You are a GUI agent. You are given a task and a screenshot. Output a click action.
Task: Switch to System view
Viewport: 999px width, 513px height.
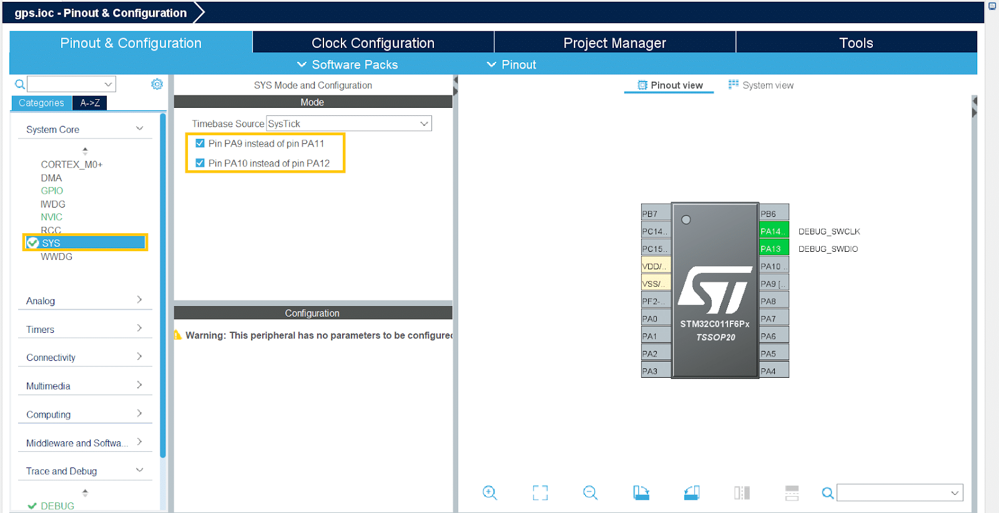click(761, 85)
